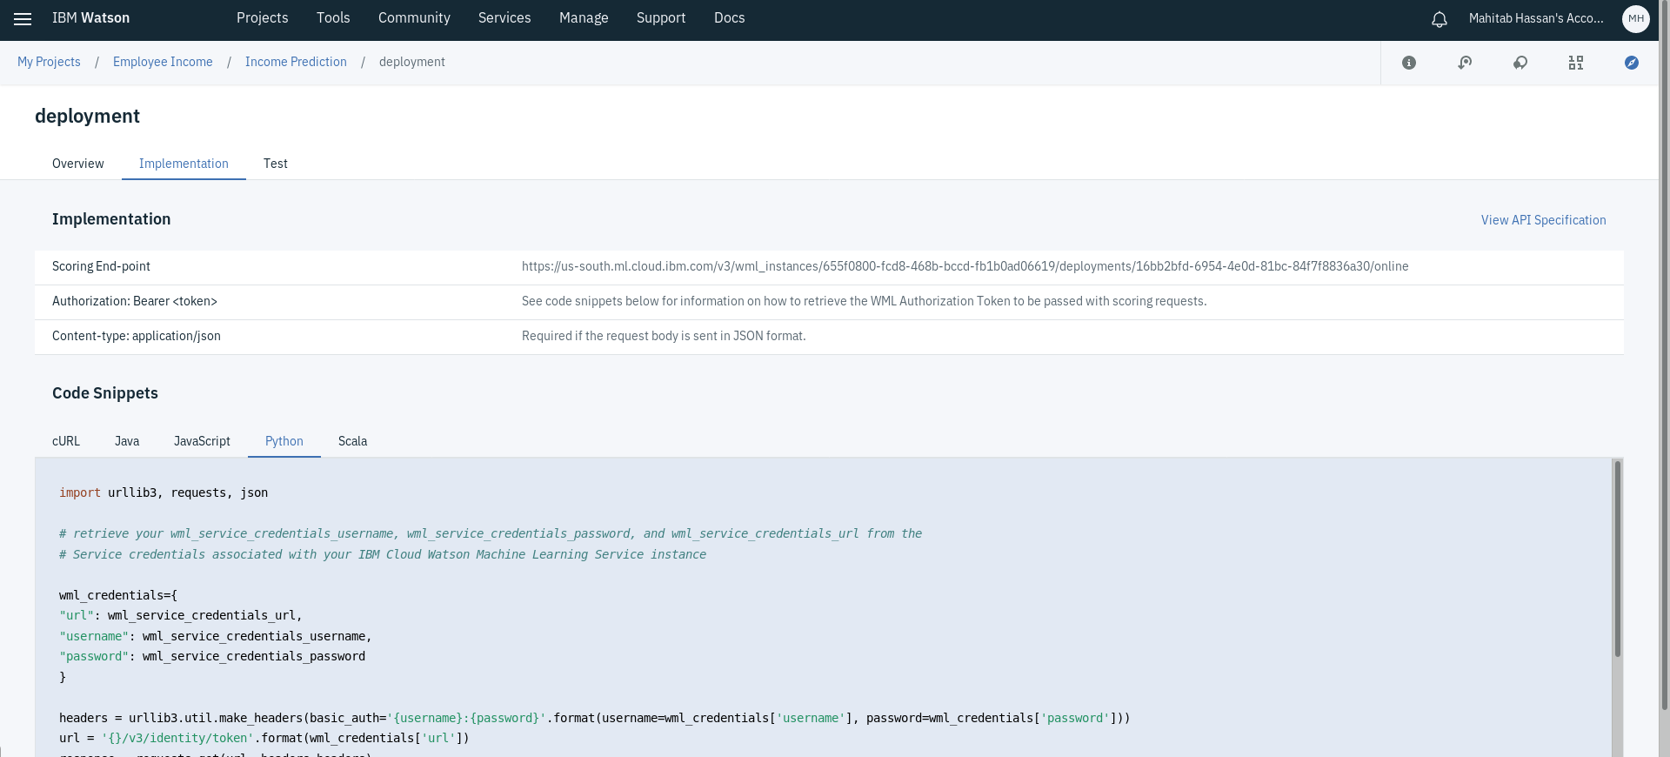Click the "password" credentials code line
Image resolution: width=1670 pixels, height=757 pixels.
(212, 656)
